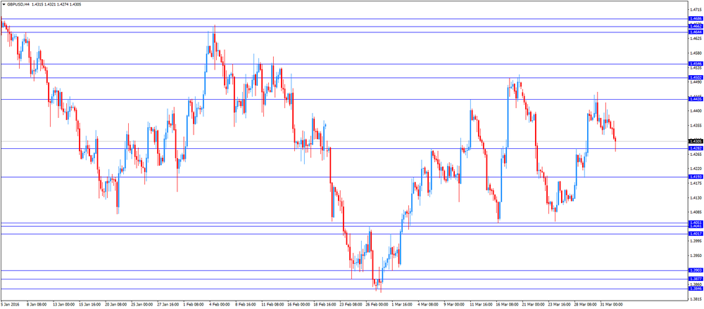Viewport: 704px width, 309px height.
Task: Click the 5 Jan 2016 date label
Action: [9, 305]
